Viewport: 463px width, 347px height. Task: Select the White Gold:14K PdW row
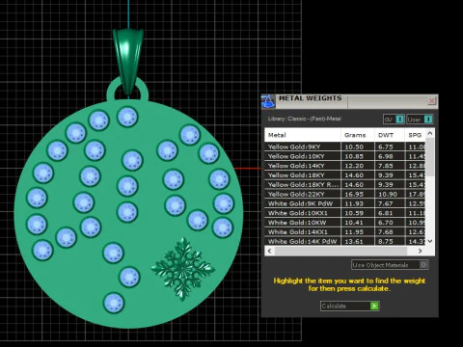(345, 241)
